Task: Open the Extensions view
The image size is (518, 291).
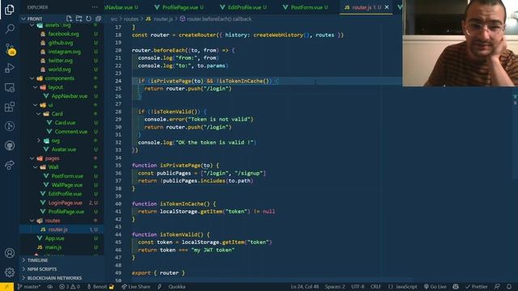Action: [x=10, y=107]
